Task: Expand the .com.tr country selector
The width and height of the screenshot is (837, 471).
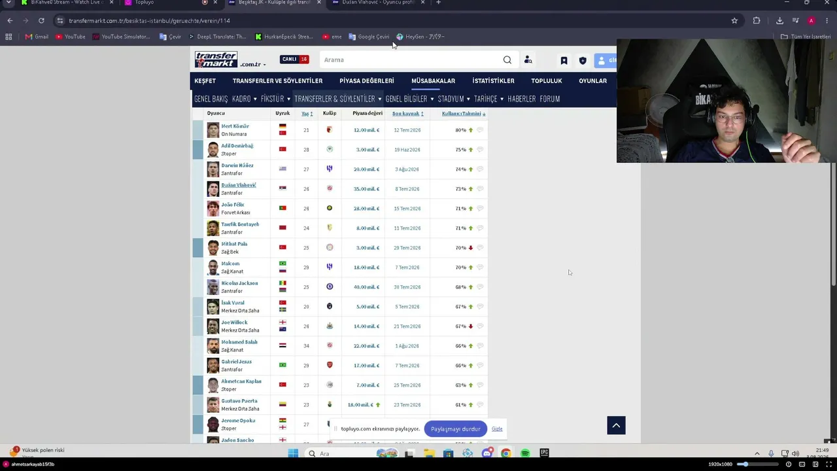Action: 254,65
